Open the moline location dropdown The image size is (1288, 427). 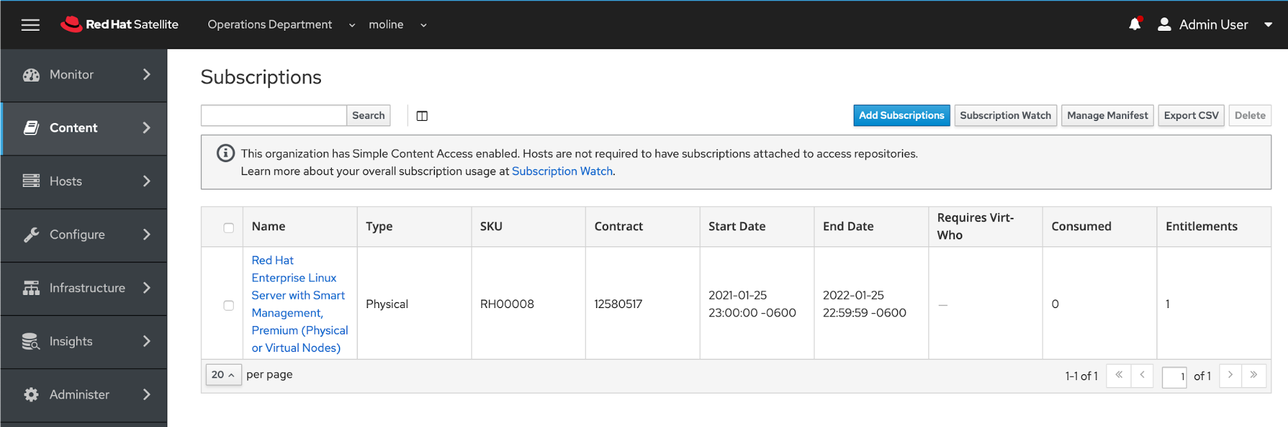[397, 24]
